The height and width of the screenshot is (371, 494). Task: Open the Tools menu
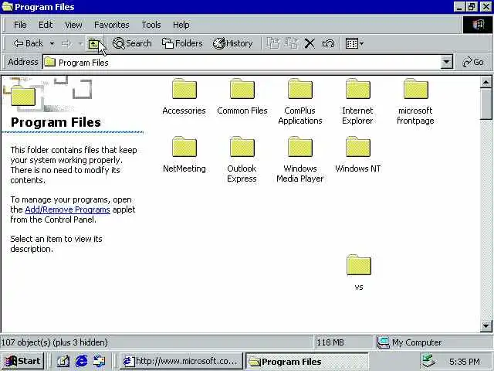(x=151, y=25)
